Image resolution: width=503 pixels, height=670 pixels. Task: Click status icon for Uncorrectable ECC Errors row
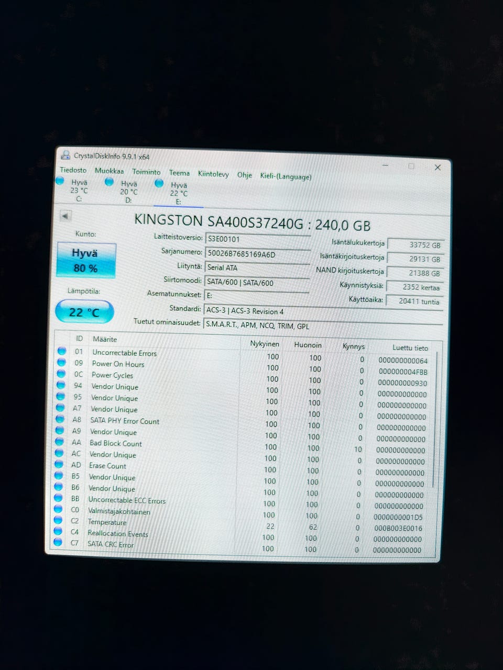point(59,498)
